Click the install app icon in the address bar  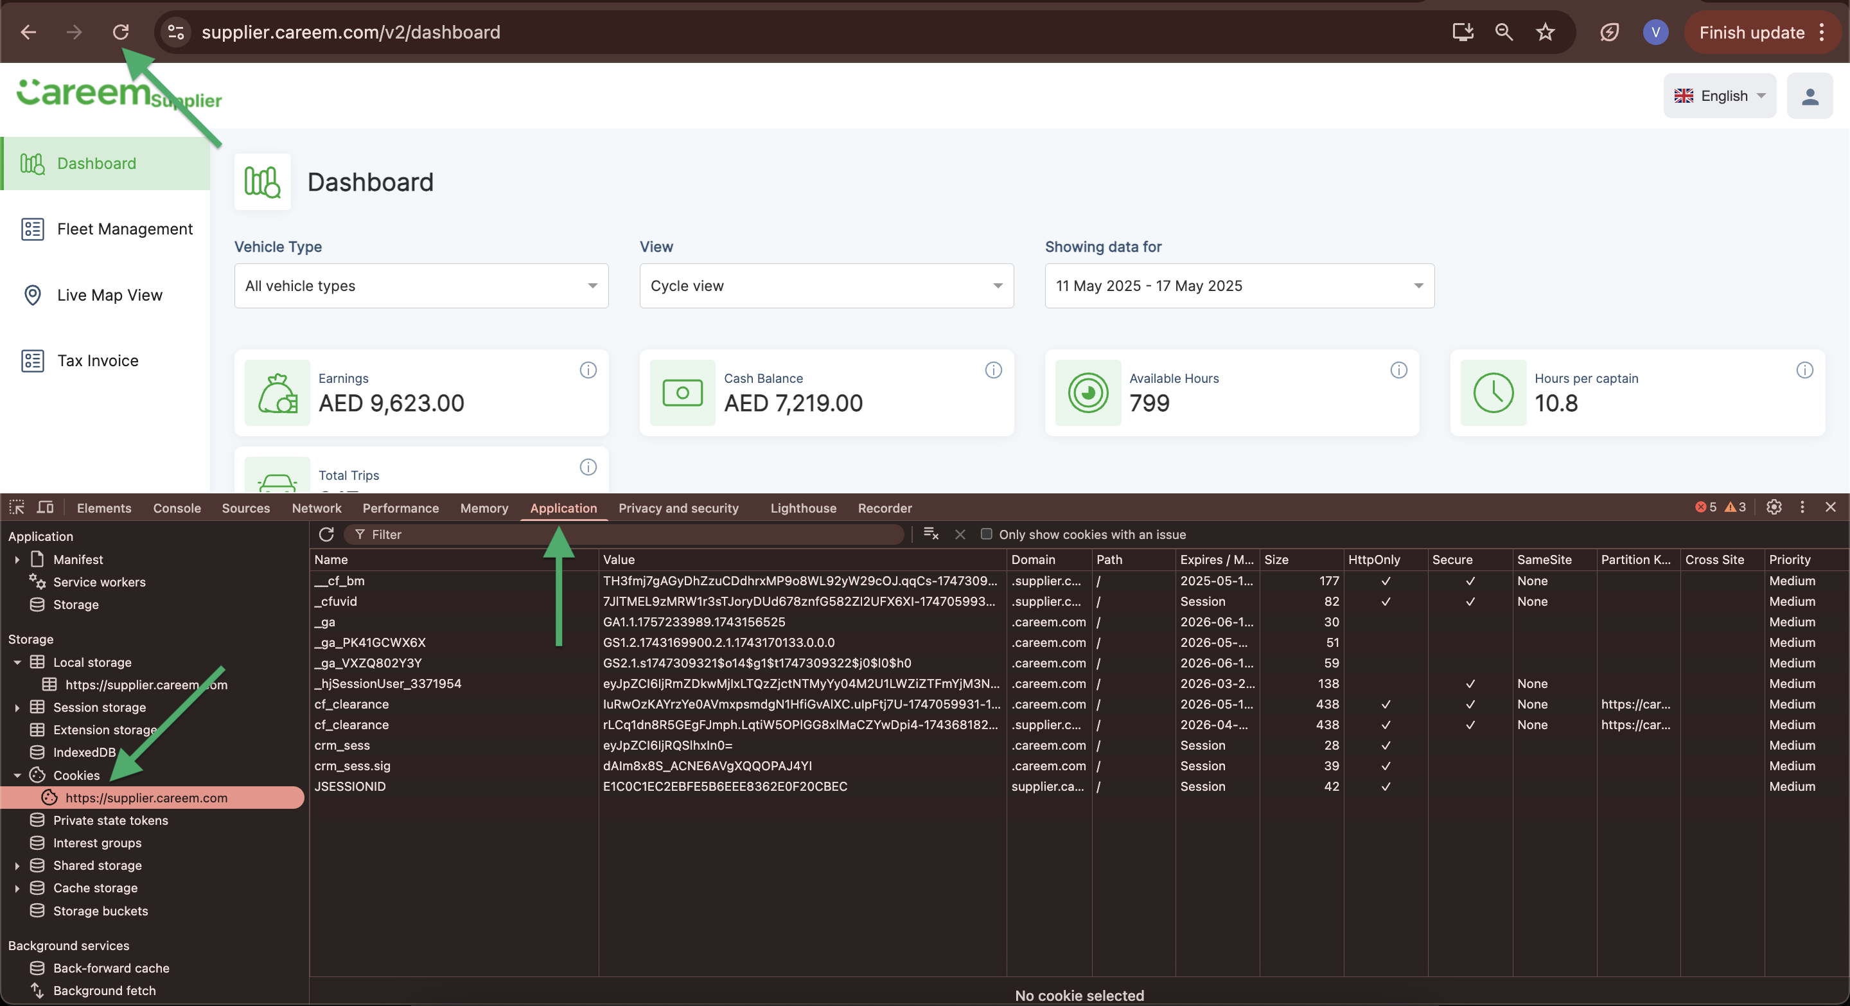[x=1462, y=31]
